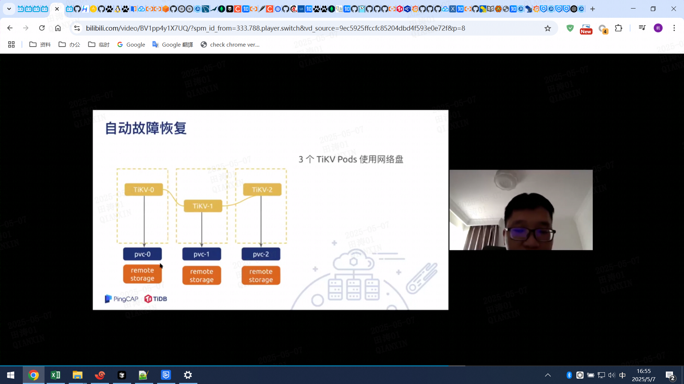Open the media controls icon in the toolbar
Image resolution: width=684 pixels, height=384 pixels.
pos(642,28)
